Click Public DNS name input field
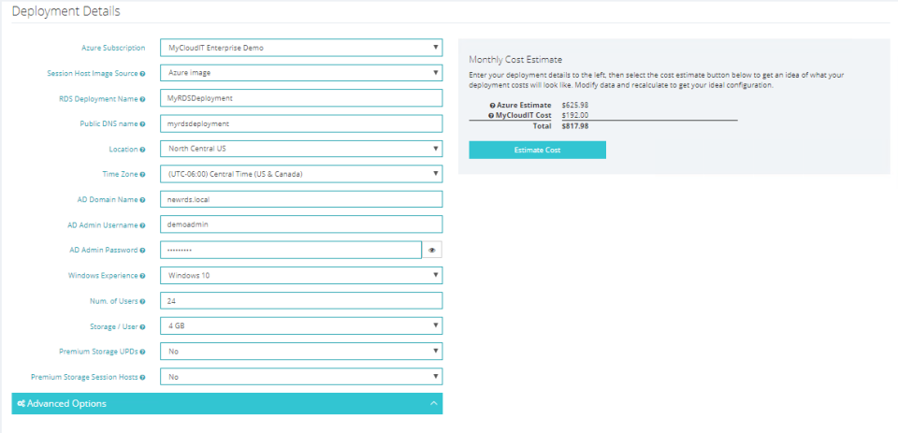Screen dimensions: 898x433 [301, 123]
